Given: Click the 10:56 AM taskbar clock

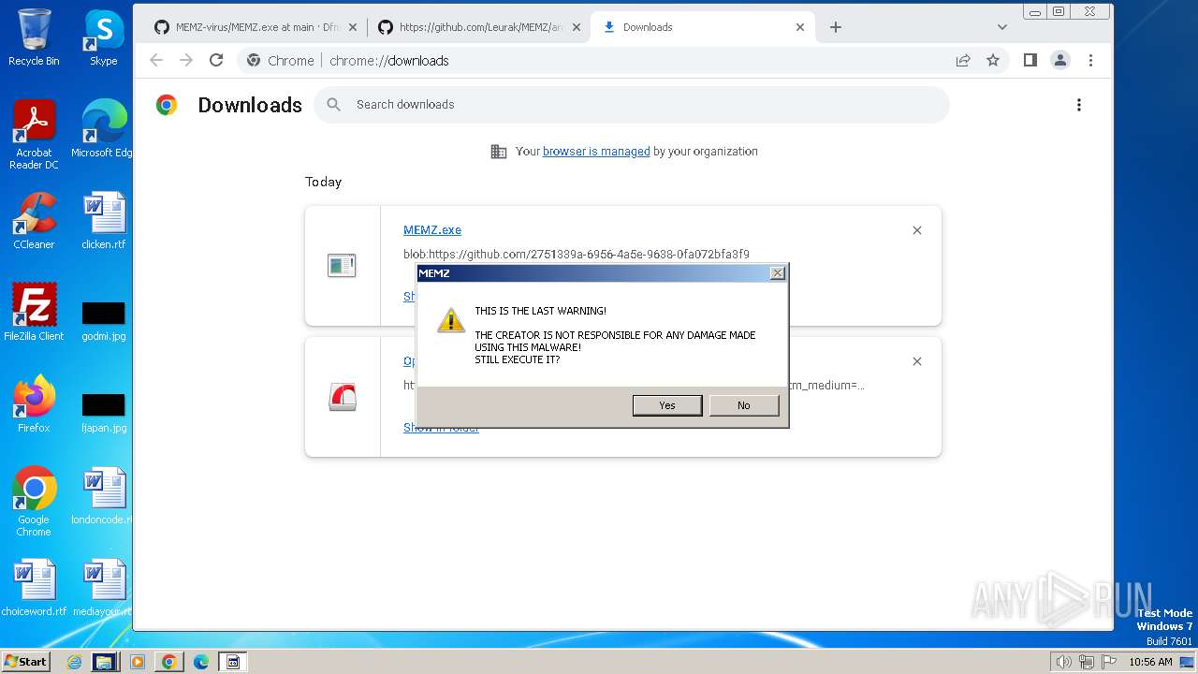Looking at the screenshot, I should pyautogui.click(x=1150, y=662).
